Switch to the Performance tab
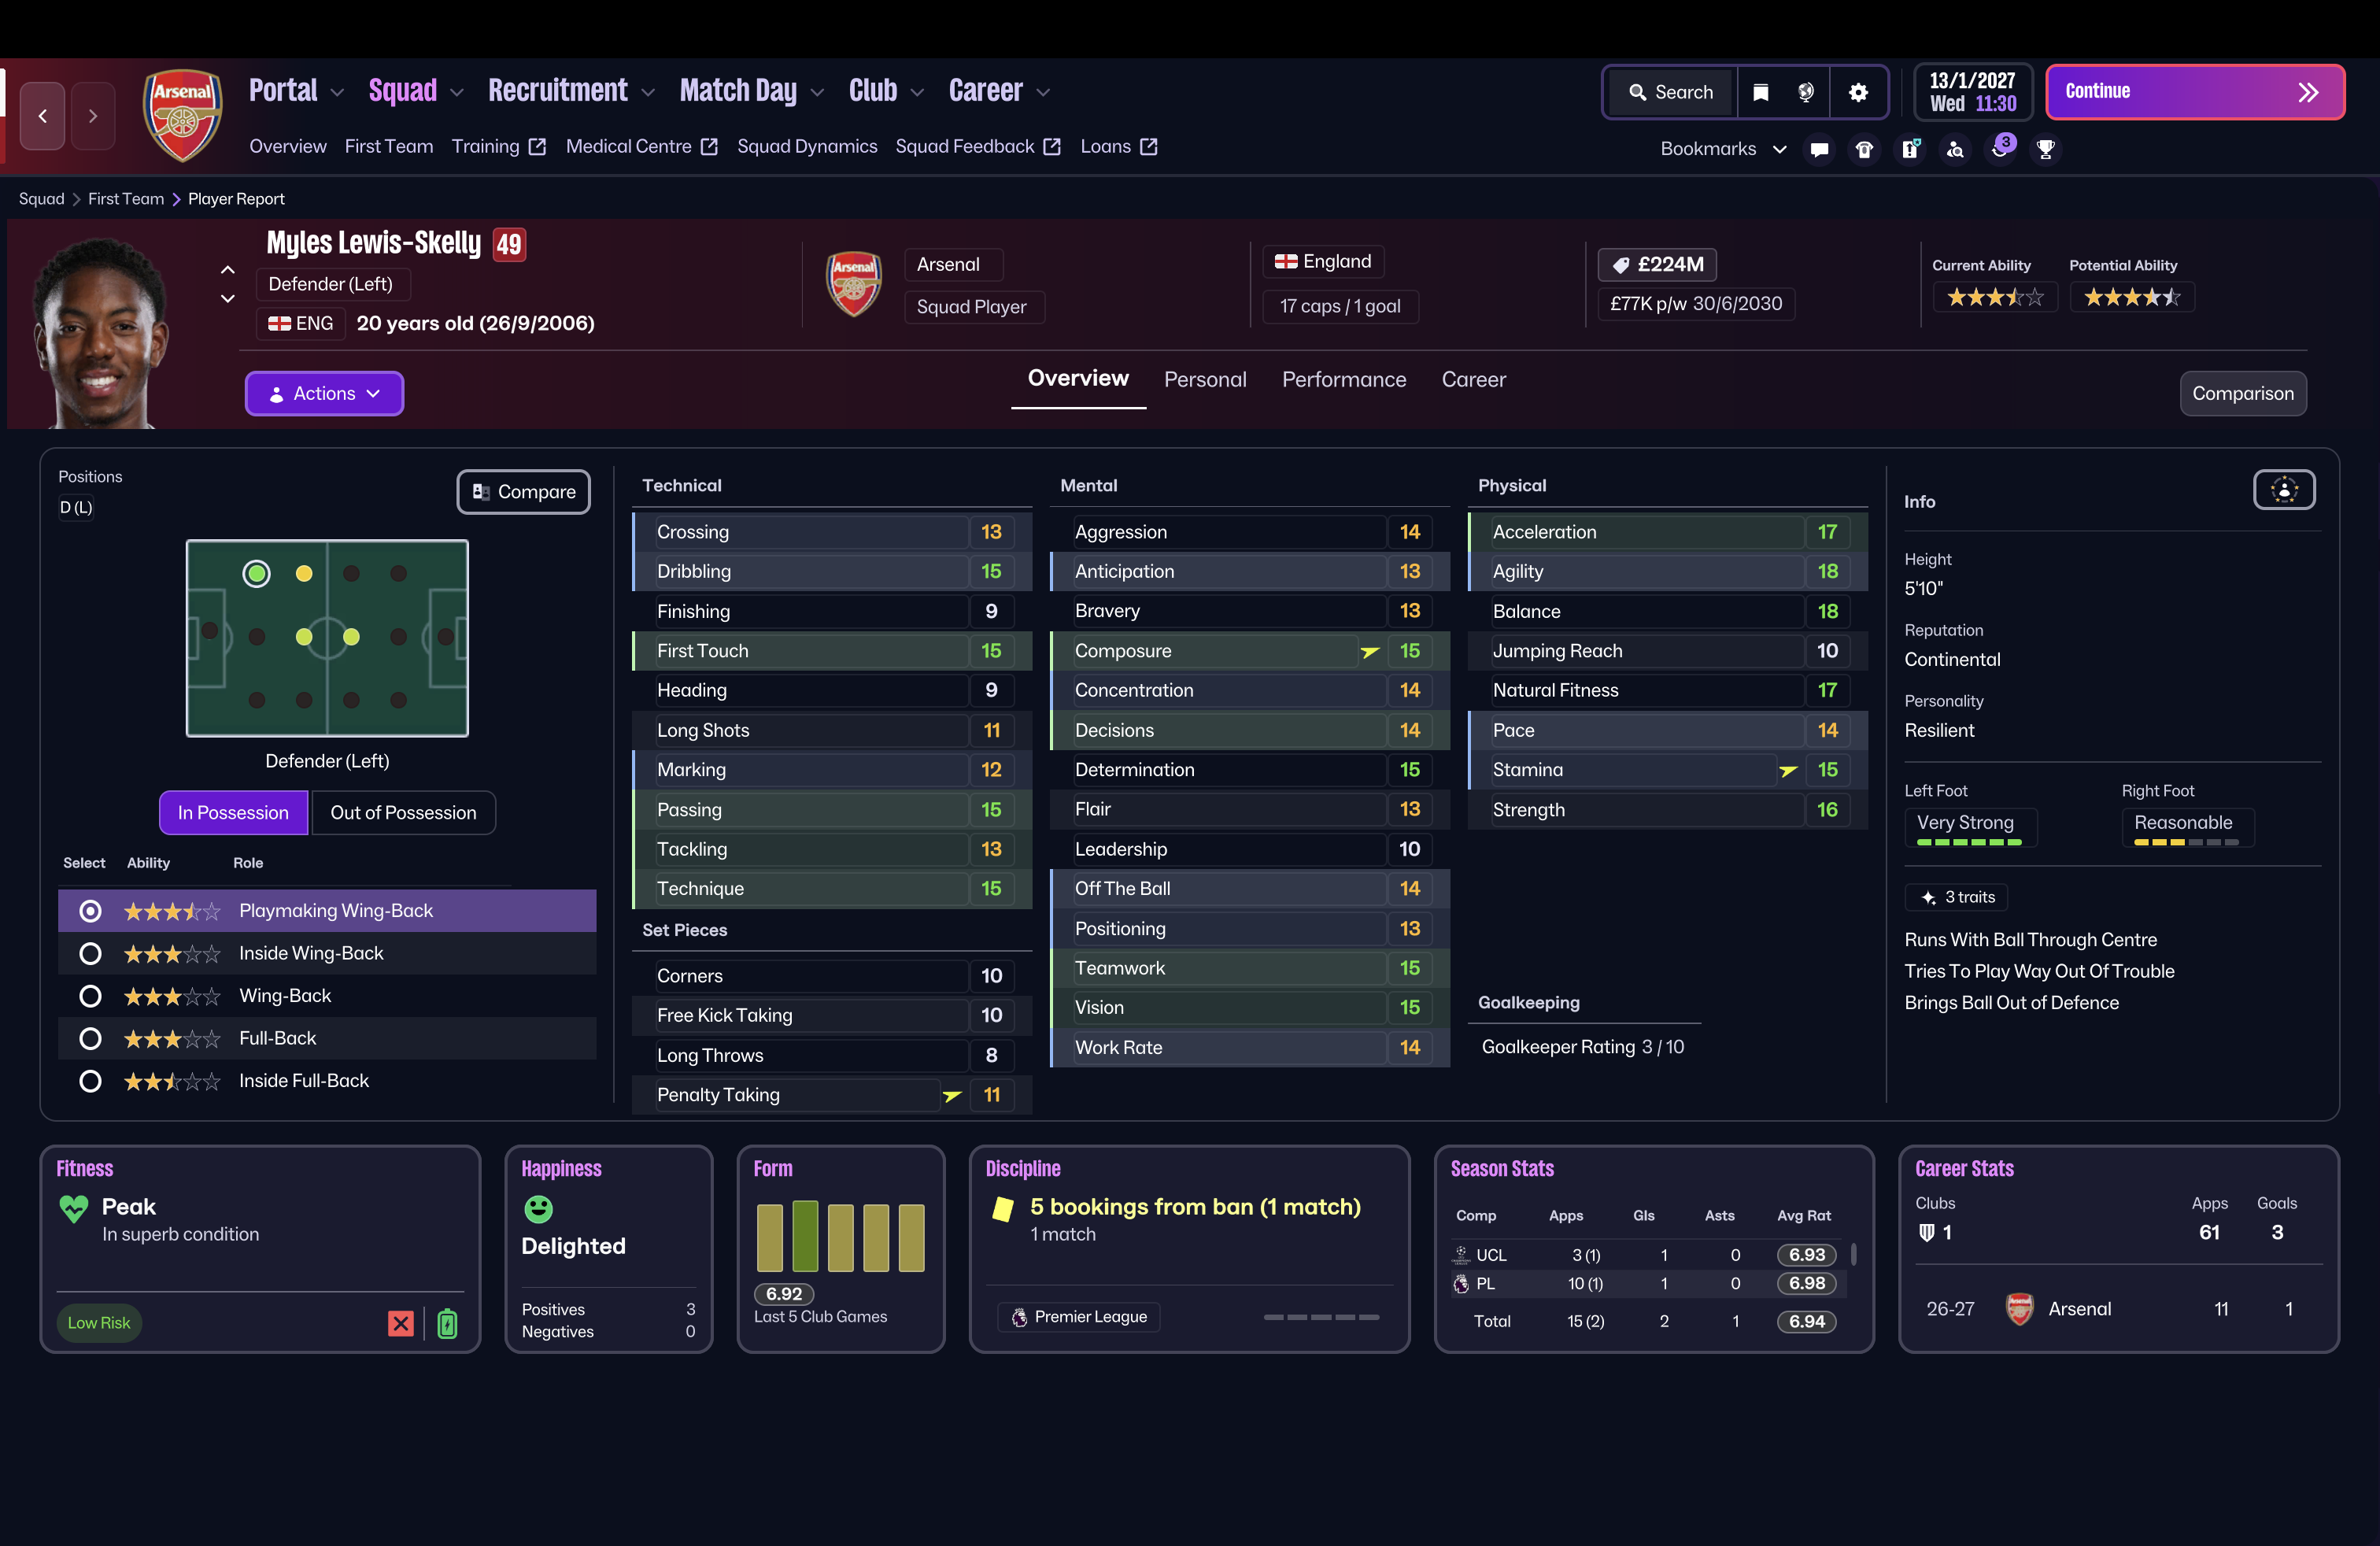This screenshot has height=1546, width=2380. (x=1344, y=380)
